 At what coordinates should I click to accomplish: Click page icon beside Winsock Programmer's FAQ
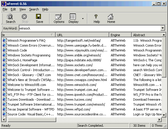pos(5,40)
